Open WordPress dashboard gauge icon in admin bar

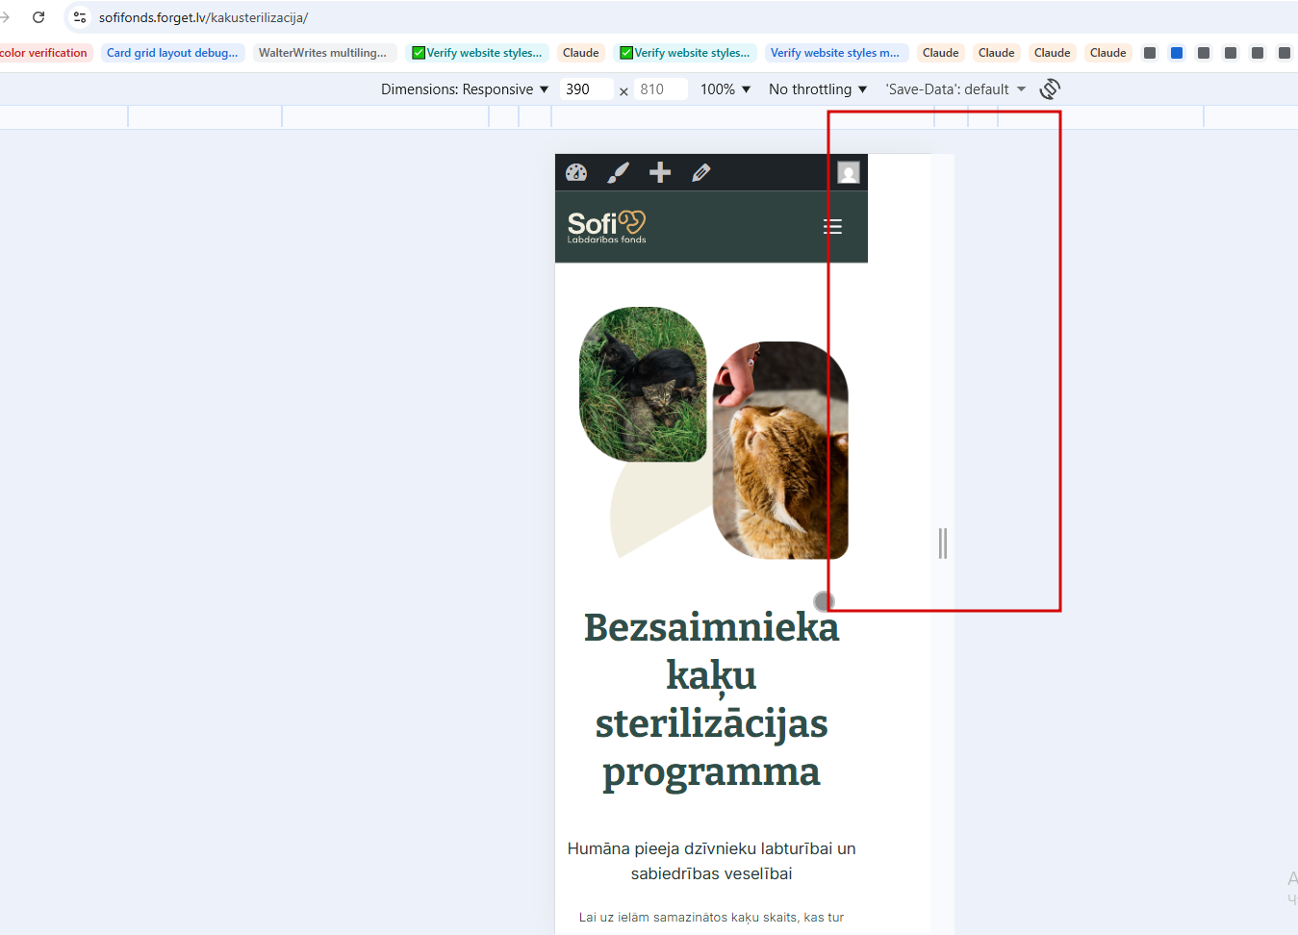pyautogui.click(x=576, y=173)
